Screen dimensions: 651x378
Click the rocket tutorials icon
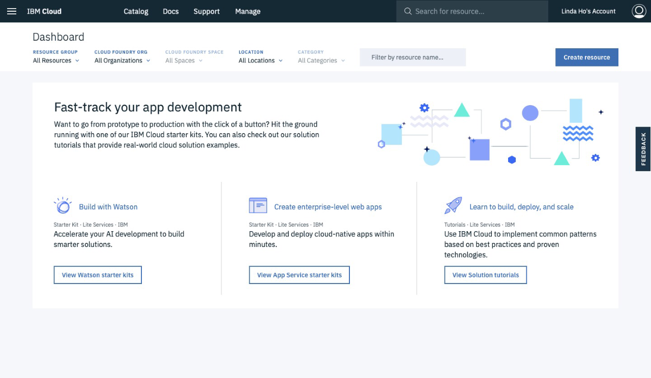pos(453,206)
